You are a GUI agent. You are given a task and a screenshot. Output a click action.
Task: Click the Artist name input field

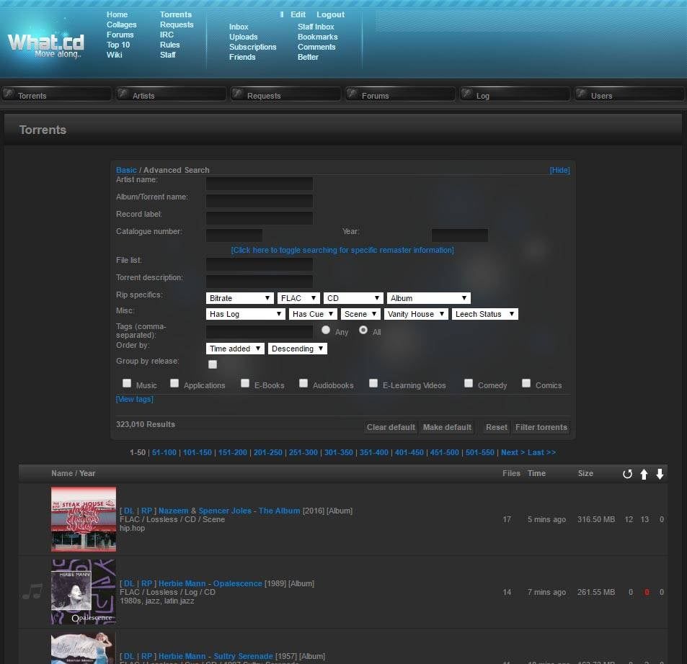pos(260,184)
